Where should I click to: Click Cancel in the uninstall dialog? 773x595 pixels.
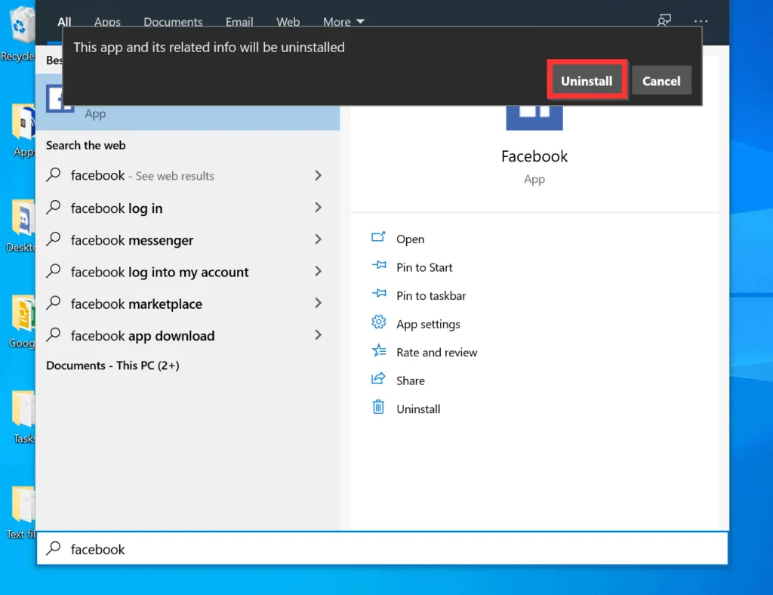click(x=661, y=80)
